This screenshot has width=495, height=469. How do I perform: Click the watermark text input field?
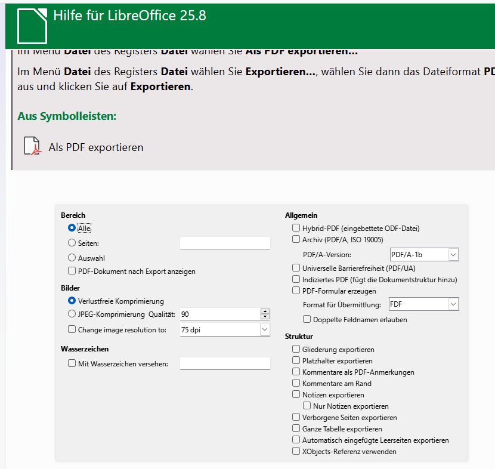[225, 363]
